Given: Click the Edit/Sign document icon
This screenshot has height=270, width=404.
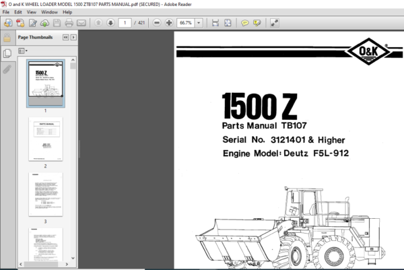Looking at the screenshot, I should coord(33,23).
